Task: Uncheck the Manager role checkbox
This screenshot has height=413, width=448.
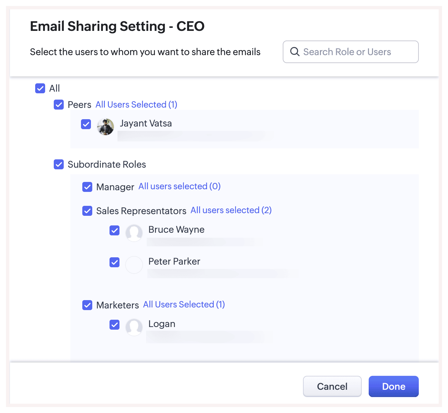Action: [87, 187]
